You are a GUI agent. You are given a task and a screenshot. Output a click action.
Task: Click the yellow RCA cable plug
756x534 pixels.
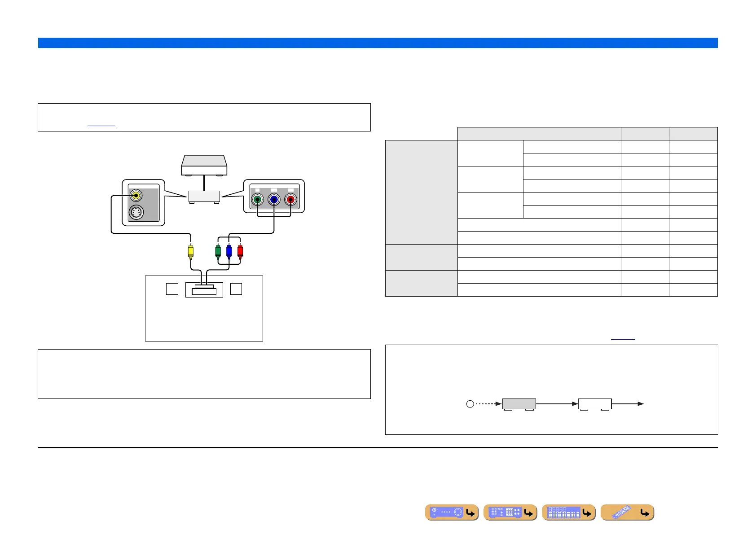click(x=191, y=252)
